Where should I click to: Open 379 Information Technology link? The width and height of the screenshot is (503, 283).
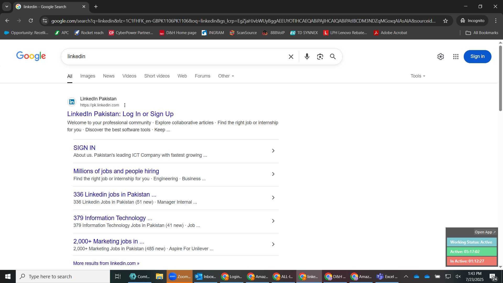coord(113,218)
